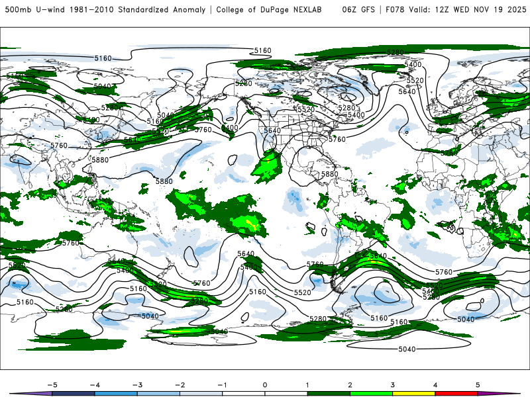Click the medium blue -4 to -3 colorbar segment
The width and height of the screenshot is (530, 397).
coord(116,394)
